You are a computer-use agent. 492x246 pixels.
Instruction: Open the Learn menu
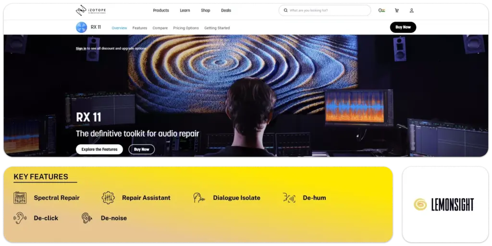(x=185, y=11)
